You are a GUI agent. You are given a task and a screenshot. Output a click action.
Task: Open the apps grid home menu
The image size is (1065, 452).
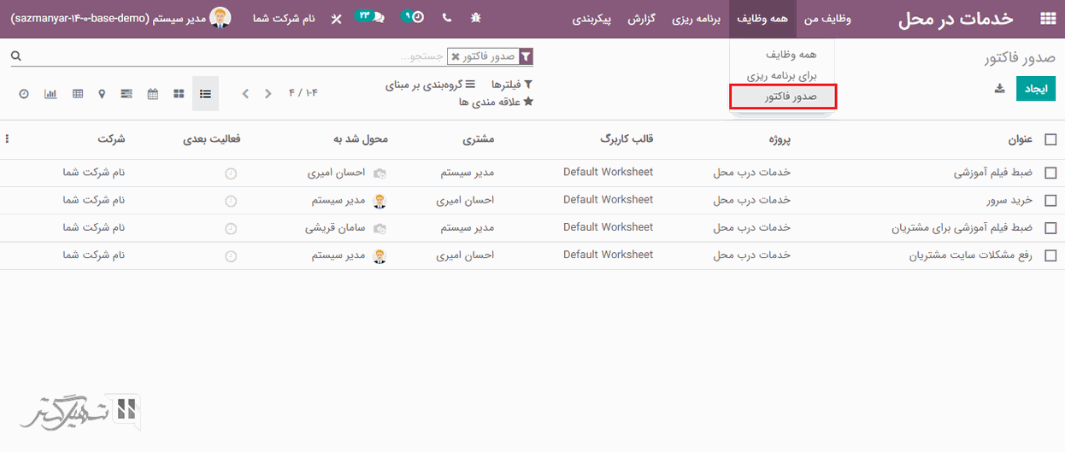[1046, 19]
